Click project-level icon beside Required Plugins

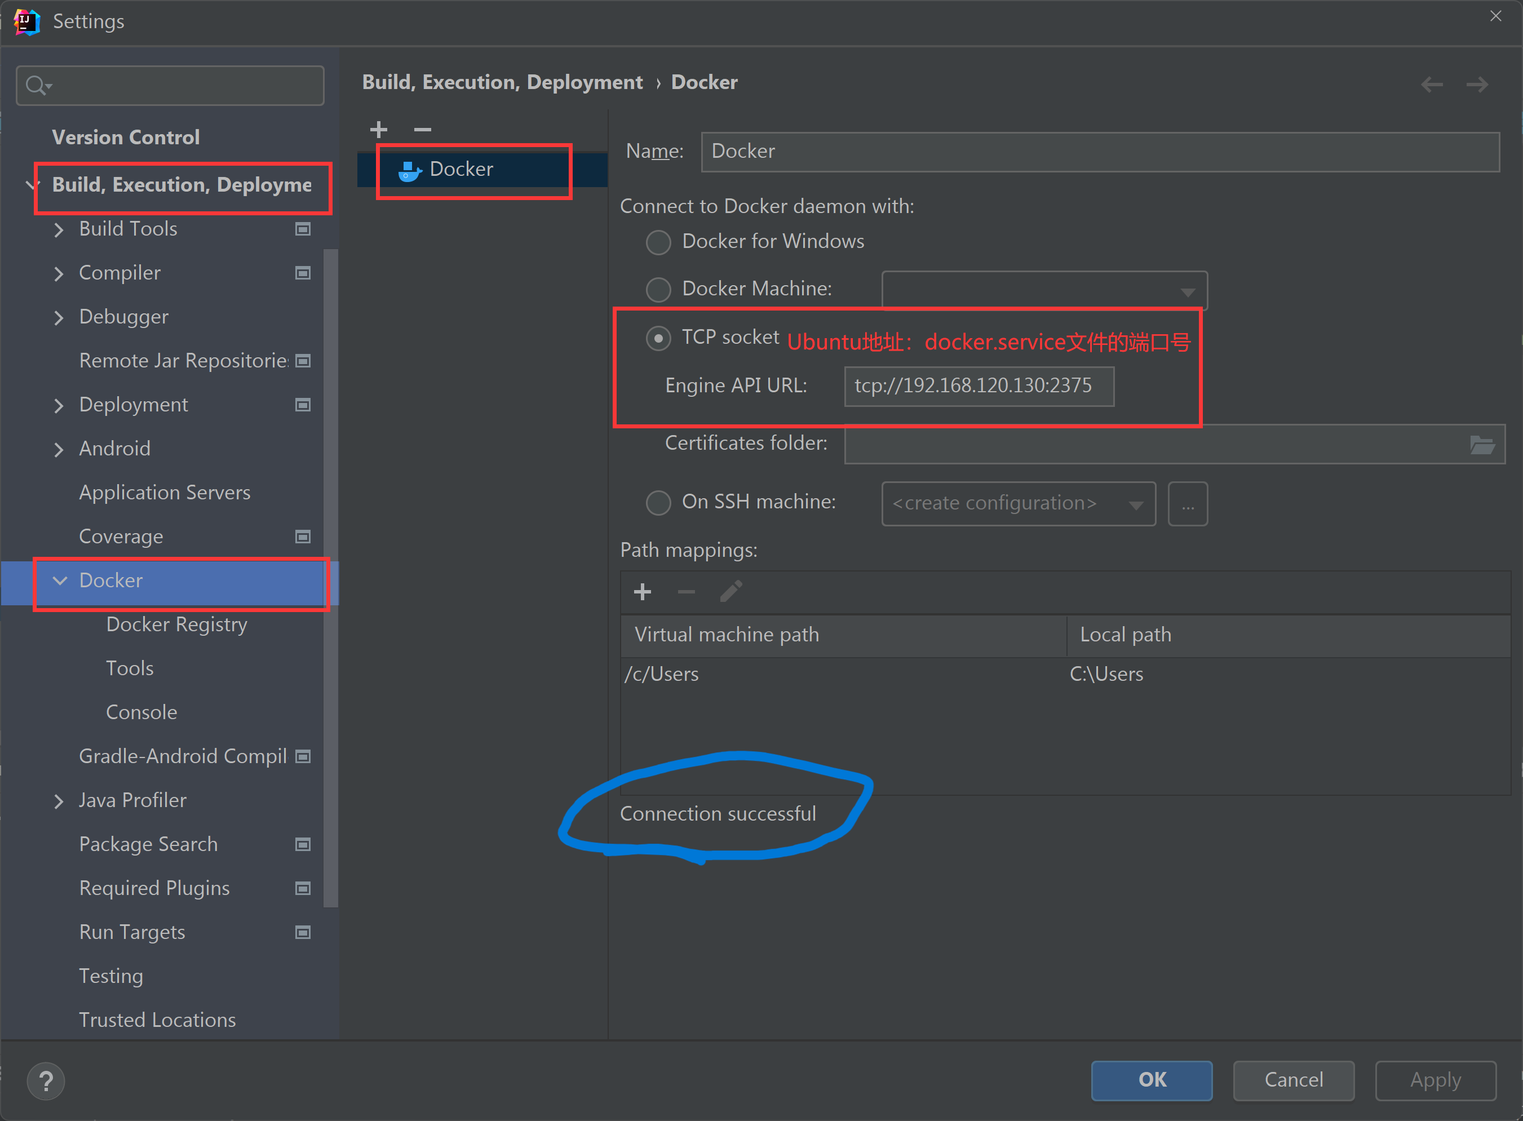point(303,888)
